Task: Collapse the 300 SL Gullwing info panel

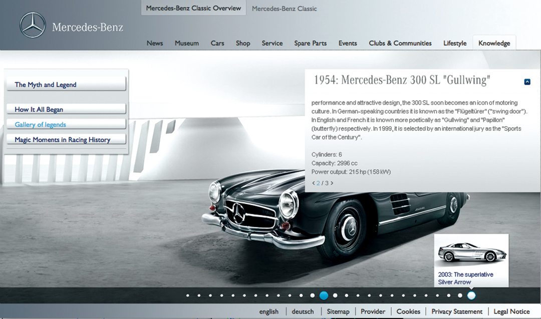Action: click(x=527, y=82)
